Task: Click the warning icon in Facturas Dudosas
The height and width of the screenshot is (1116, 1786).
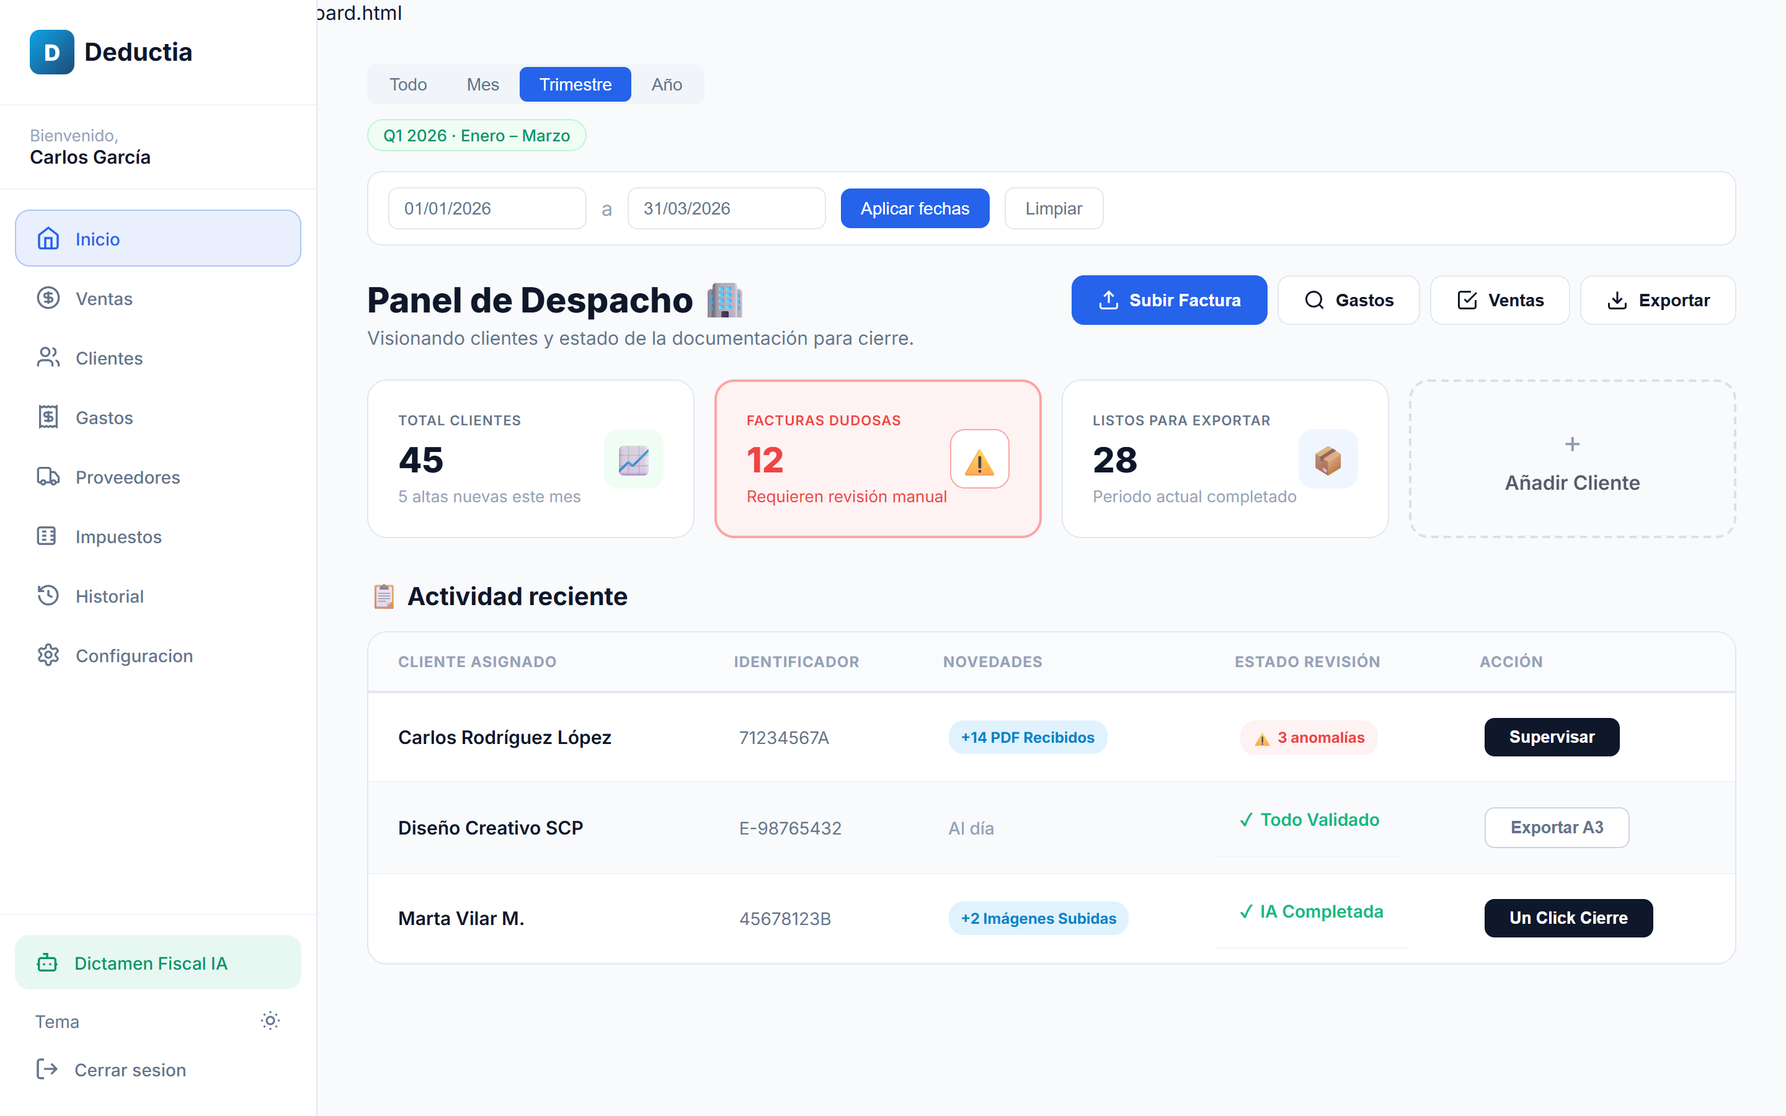Action: click(x=979, y=460)
